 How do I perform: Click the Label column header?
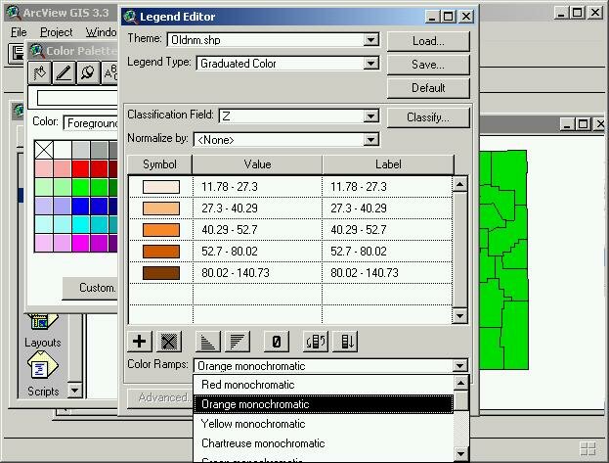(x=388, y=164)
